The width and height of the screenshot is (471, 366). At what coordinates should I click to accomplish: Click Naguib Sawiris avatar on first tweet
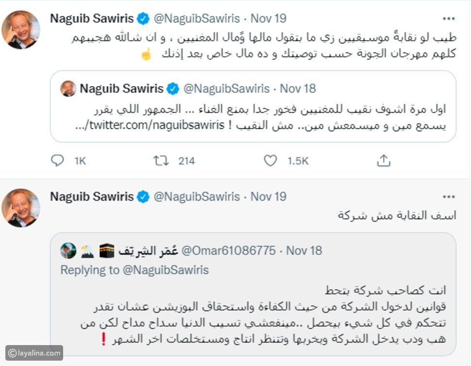point(20,29)
